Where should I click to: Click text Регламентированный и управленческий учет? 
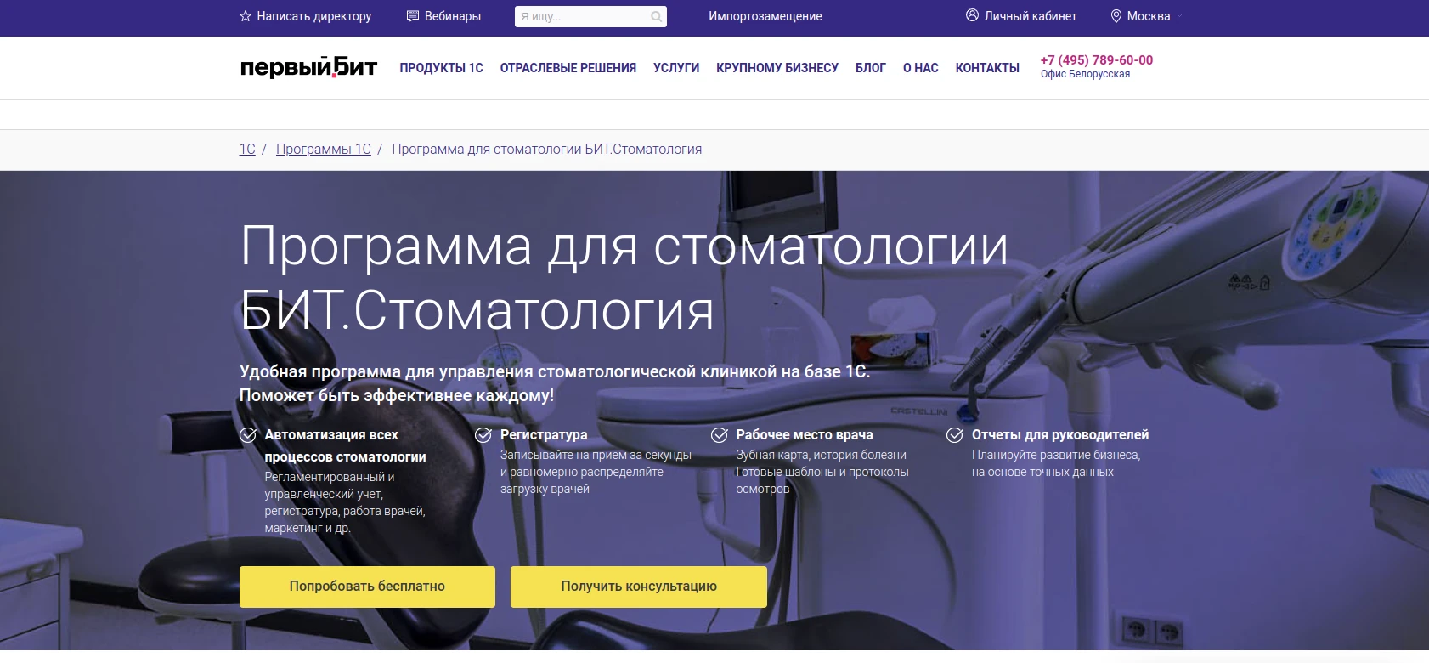click(x=330, y=485)
